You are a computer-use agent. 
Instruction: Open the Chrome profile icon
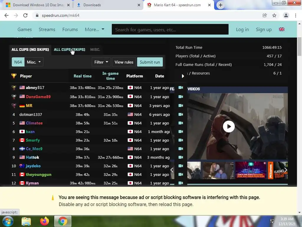[x=286, y=15]
